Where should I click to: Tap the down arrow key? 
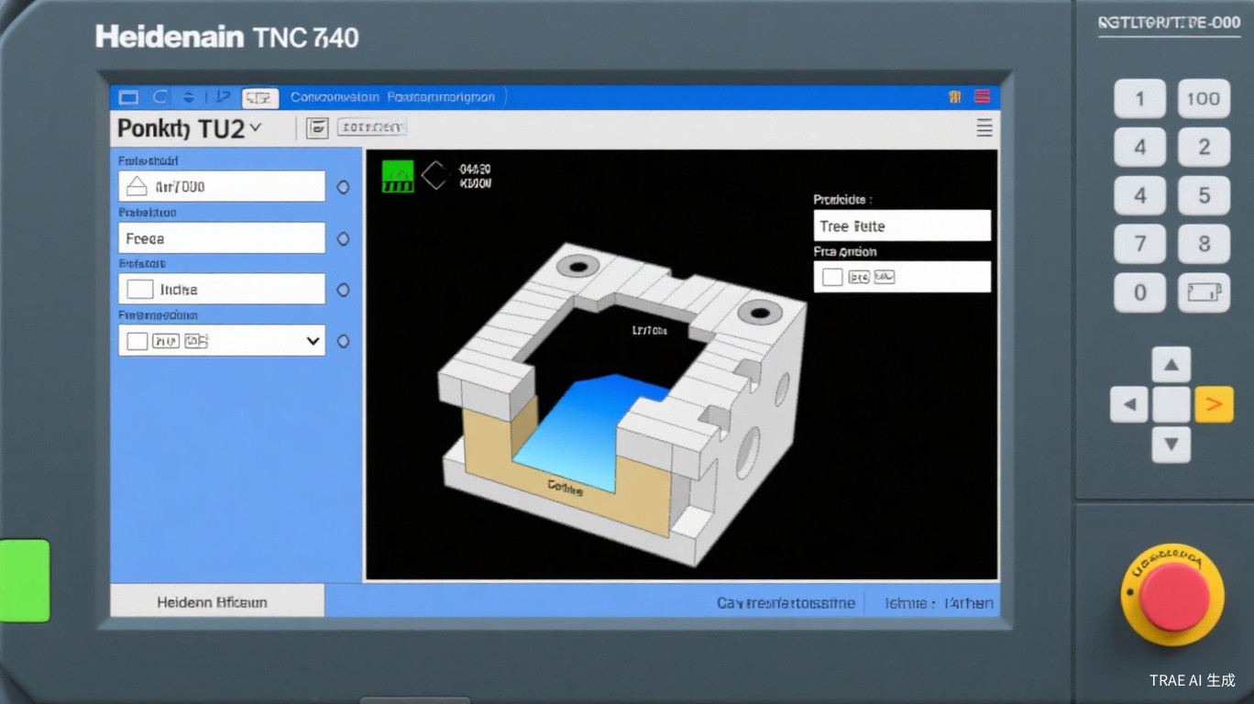pos(1171,445)
